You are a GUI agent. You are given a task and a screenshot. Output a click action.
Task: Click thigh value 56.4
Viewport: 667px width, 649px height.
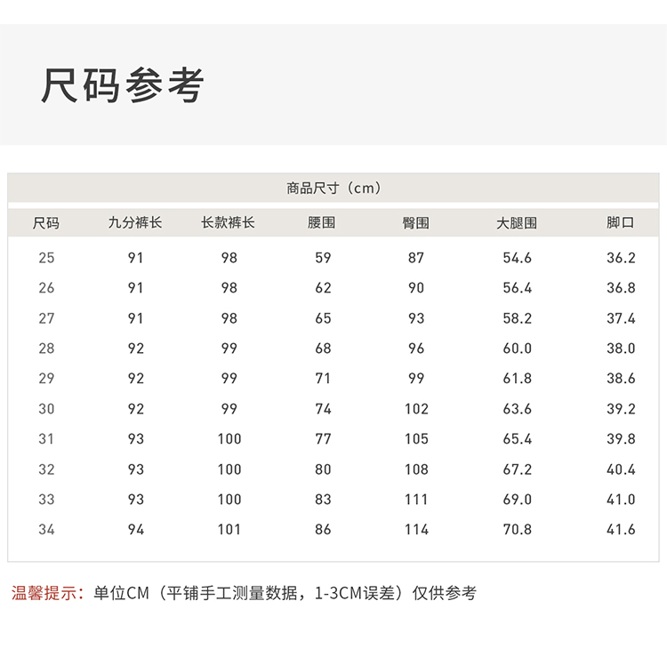tap(518, 288)
